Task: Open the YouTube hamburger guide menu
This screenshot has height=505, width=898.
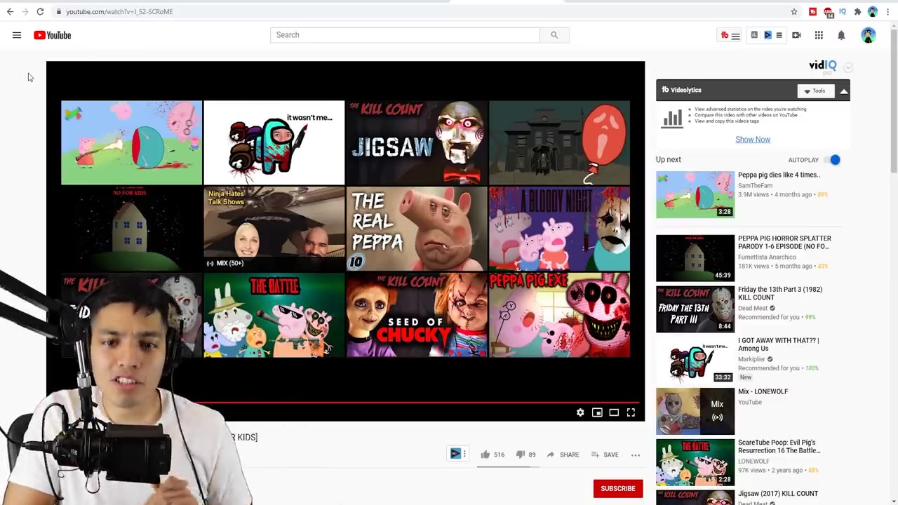Action: [17, 35]
